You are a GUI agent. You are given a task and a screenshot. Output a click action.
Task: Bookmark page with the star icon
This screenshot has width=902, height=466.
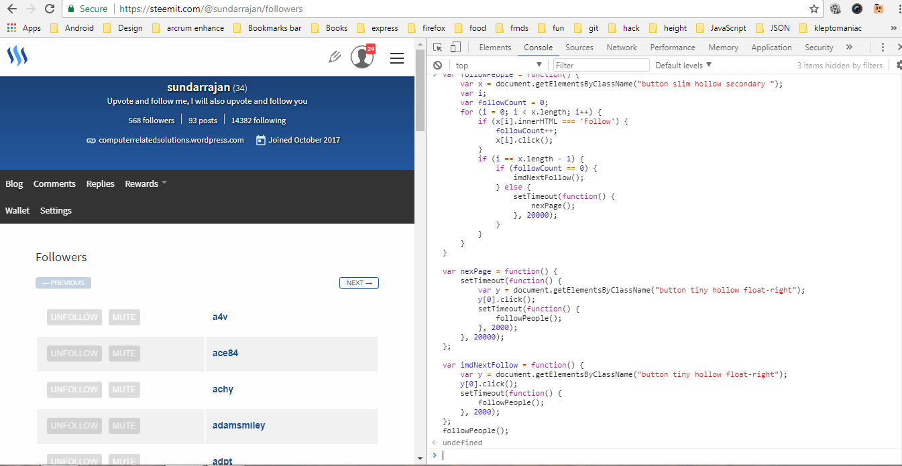pos(814,9)
